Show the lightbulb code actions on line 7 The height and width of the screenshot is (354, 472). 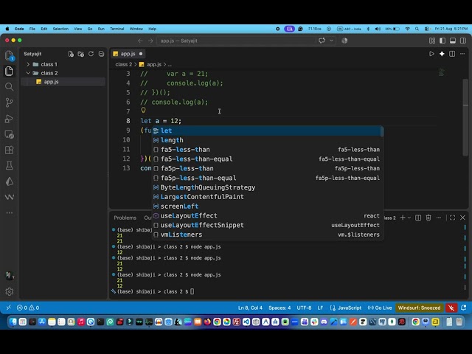coord(143,111)
